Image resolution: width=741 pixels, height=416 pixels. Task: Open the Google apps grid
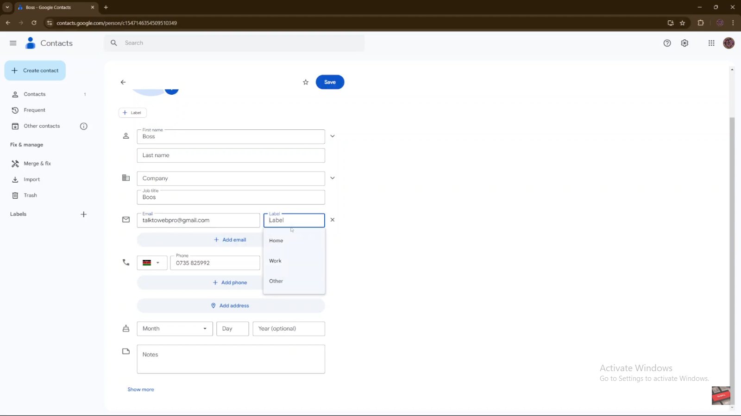(711, 43)
